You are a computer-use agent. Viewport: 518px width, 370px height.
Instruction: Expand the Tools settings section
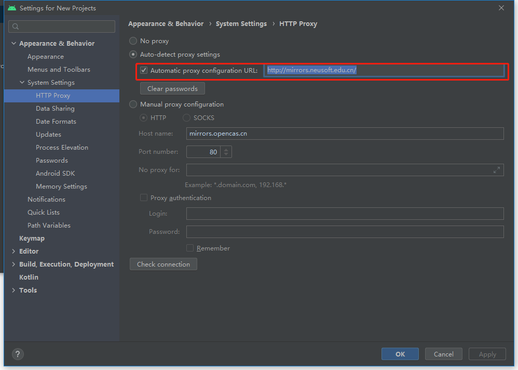click(x=13, y=290)
